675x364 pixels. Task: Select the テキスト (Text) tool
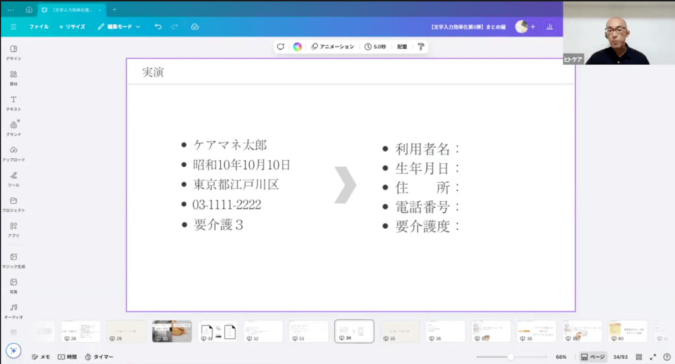[13, 102]
